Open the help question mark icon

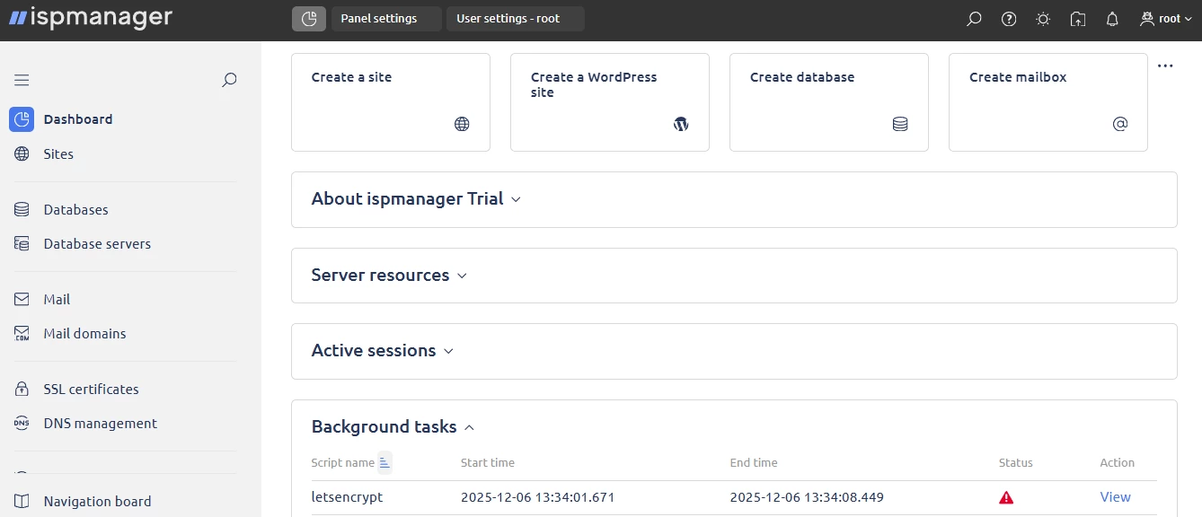(1008, 18)
